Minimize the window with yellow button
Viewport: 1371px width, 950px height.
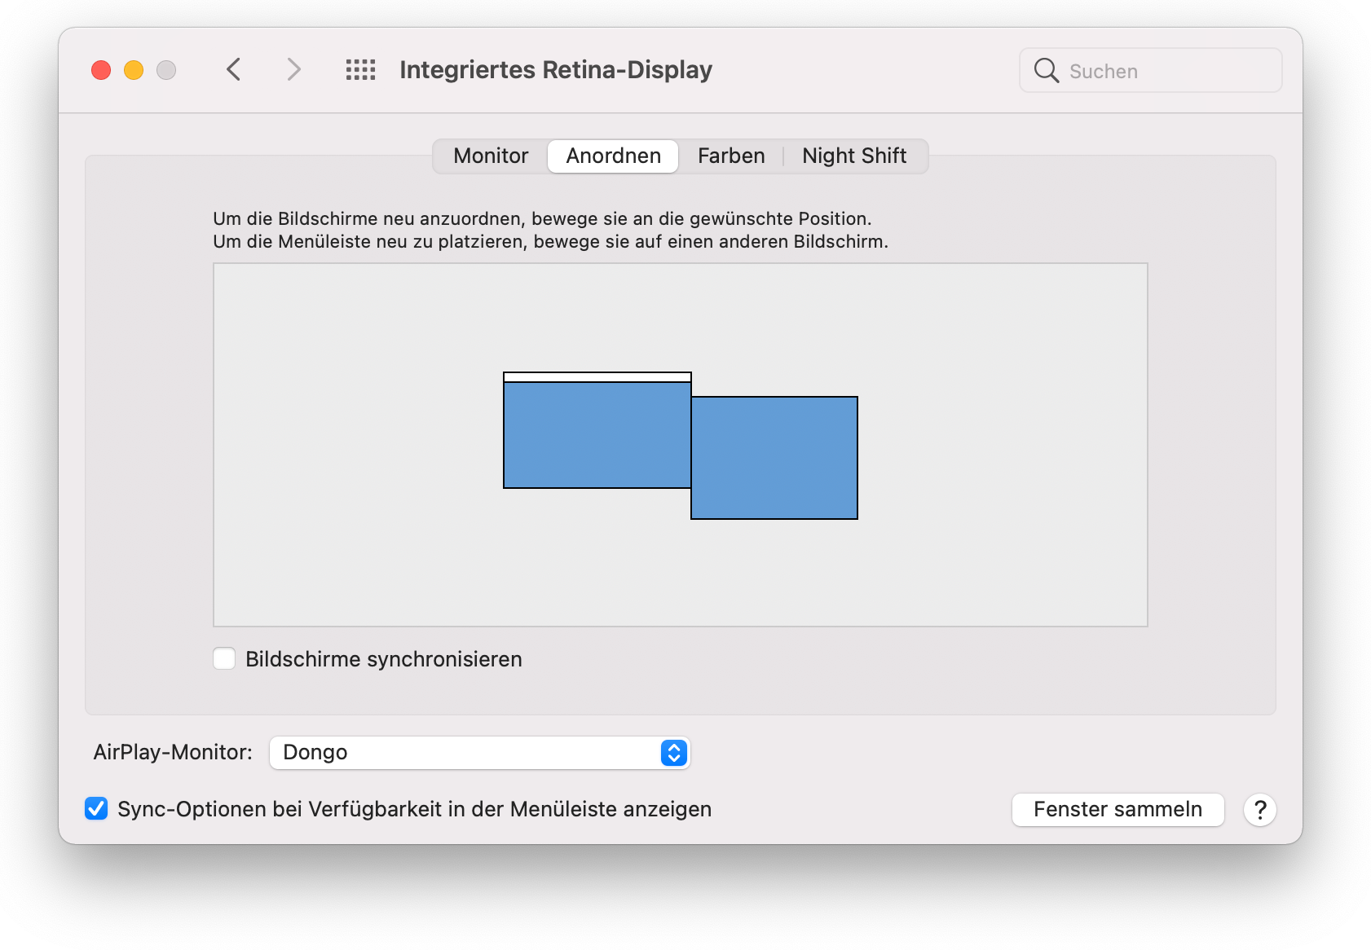click(x=134, y=70)
